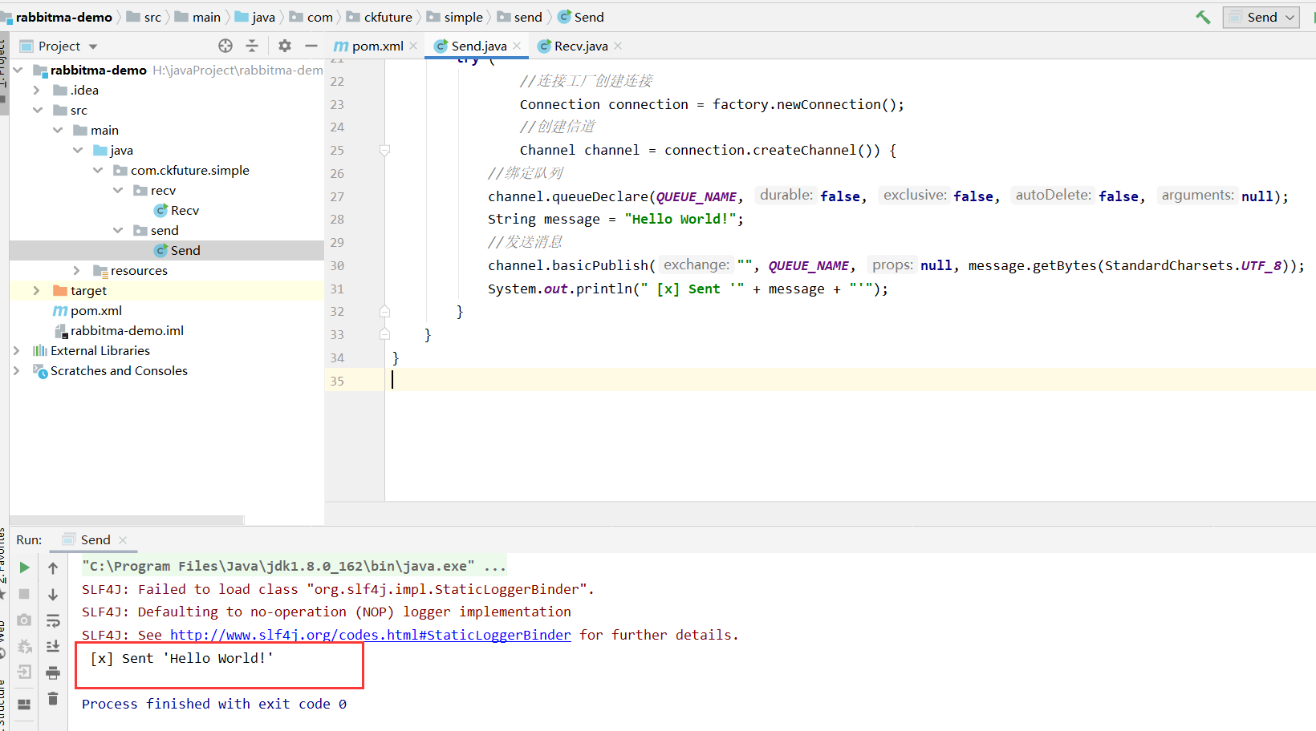Expand the resources folder
Image resolution: width=1316 pixels, height=731 pixels.
[77, 270]
